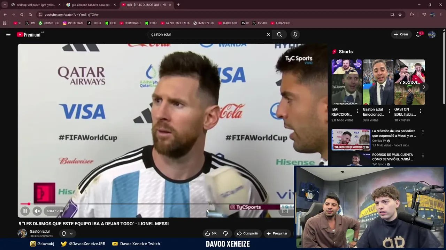This screenshot has width=446, height=250.
Task: Share the video via Compartir
Action: pyautogui.click(x=247, y=233)
